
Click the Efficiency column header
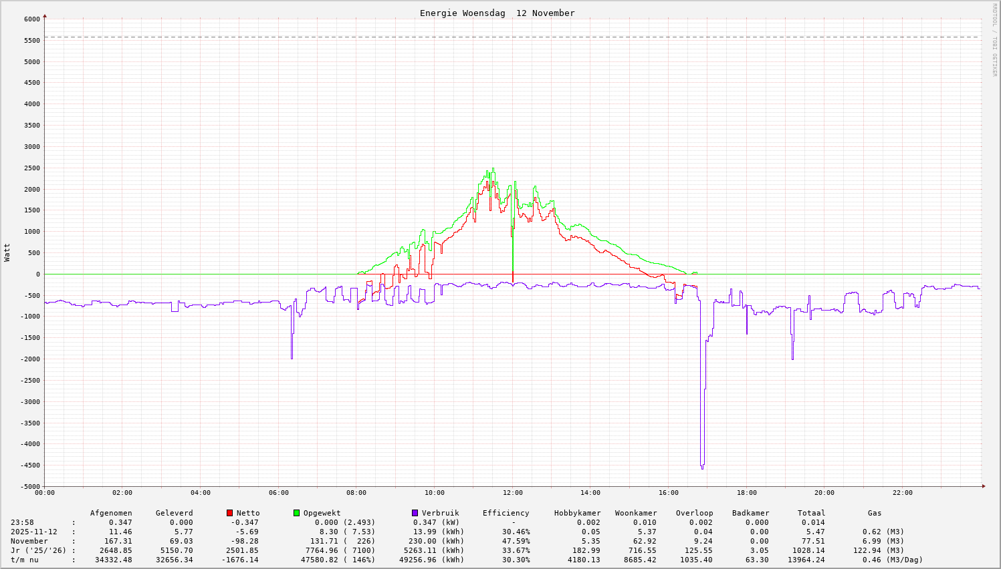click(506, 513)
